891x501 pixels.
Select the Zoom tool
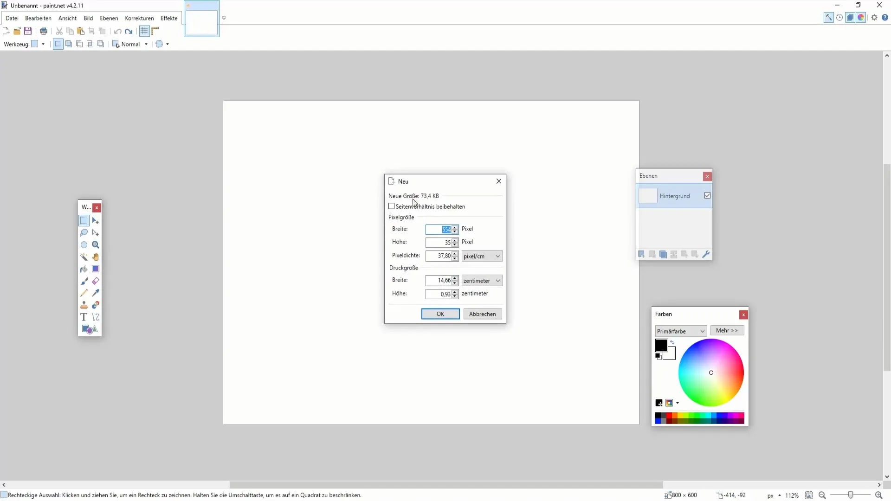(x=96, y=244)
